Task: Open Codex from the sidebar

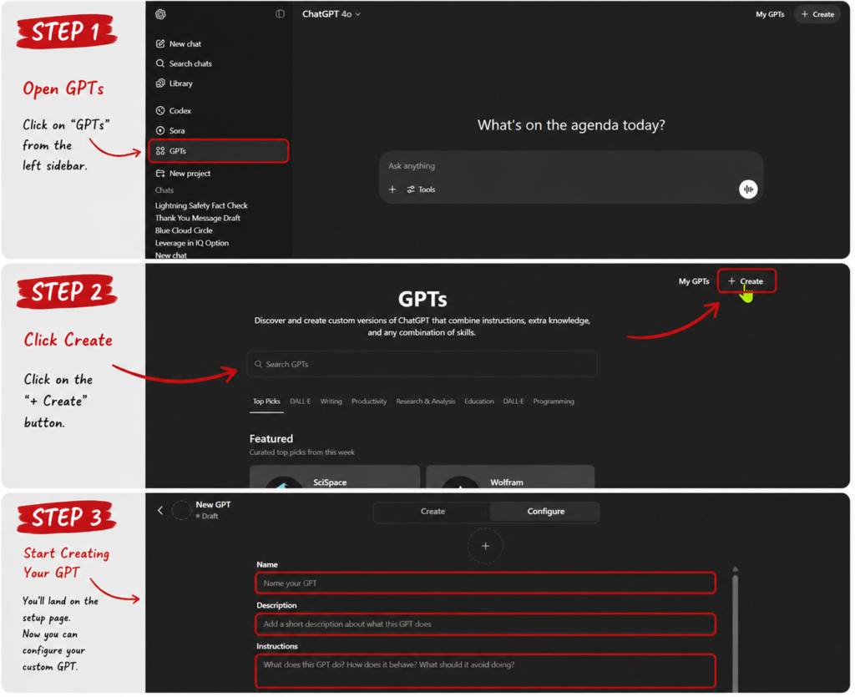Action: 174,111
